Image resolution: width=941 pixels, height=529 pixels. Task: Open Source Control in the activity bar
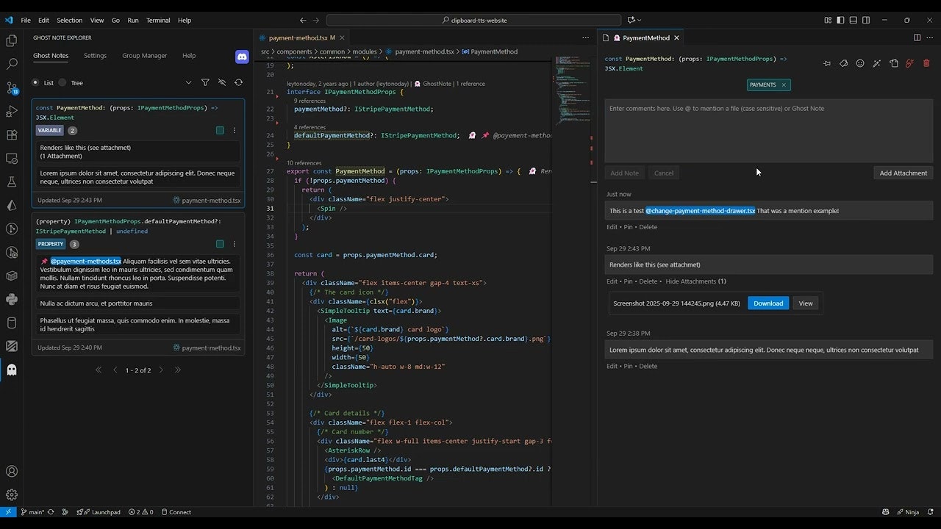pyautogui.click(x=12, y=88)
